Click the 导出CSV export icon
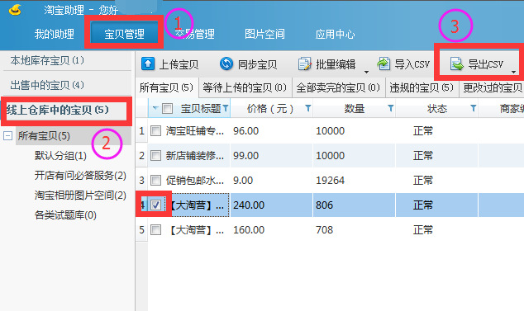 tap(456, 64)
